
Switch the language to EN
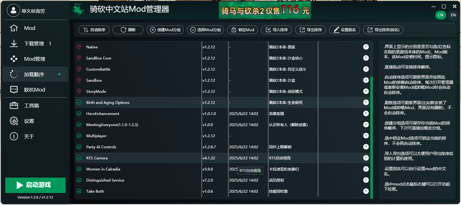(x=453, y=15)
